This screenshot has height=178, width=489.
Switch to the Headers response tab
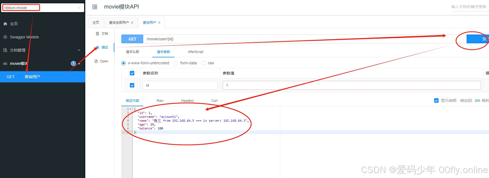coord(187,101)
